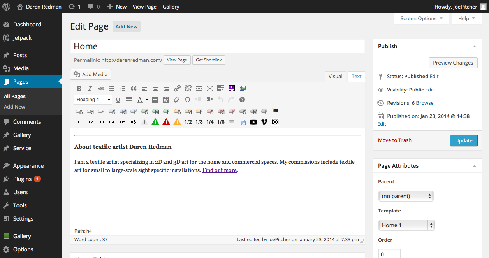
Task: Paste as plain text
Action: (x=155, y=100)
